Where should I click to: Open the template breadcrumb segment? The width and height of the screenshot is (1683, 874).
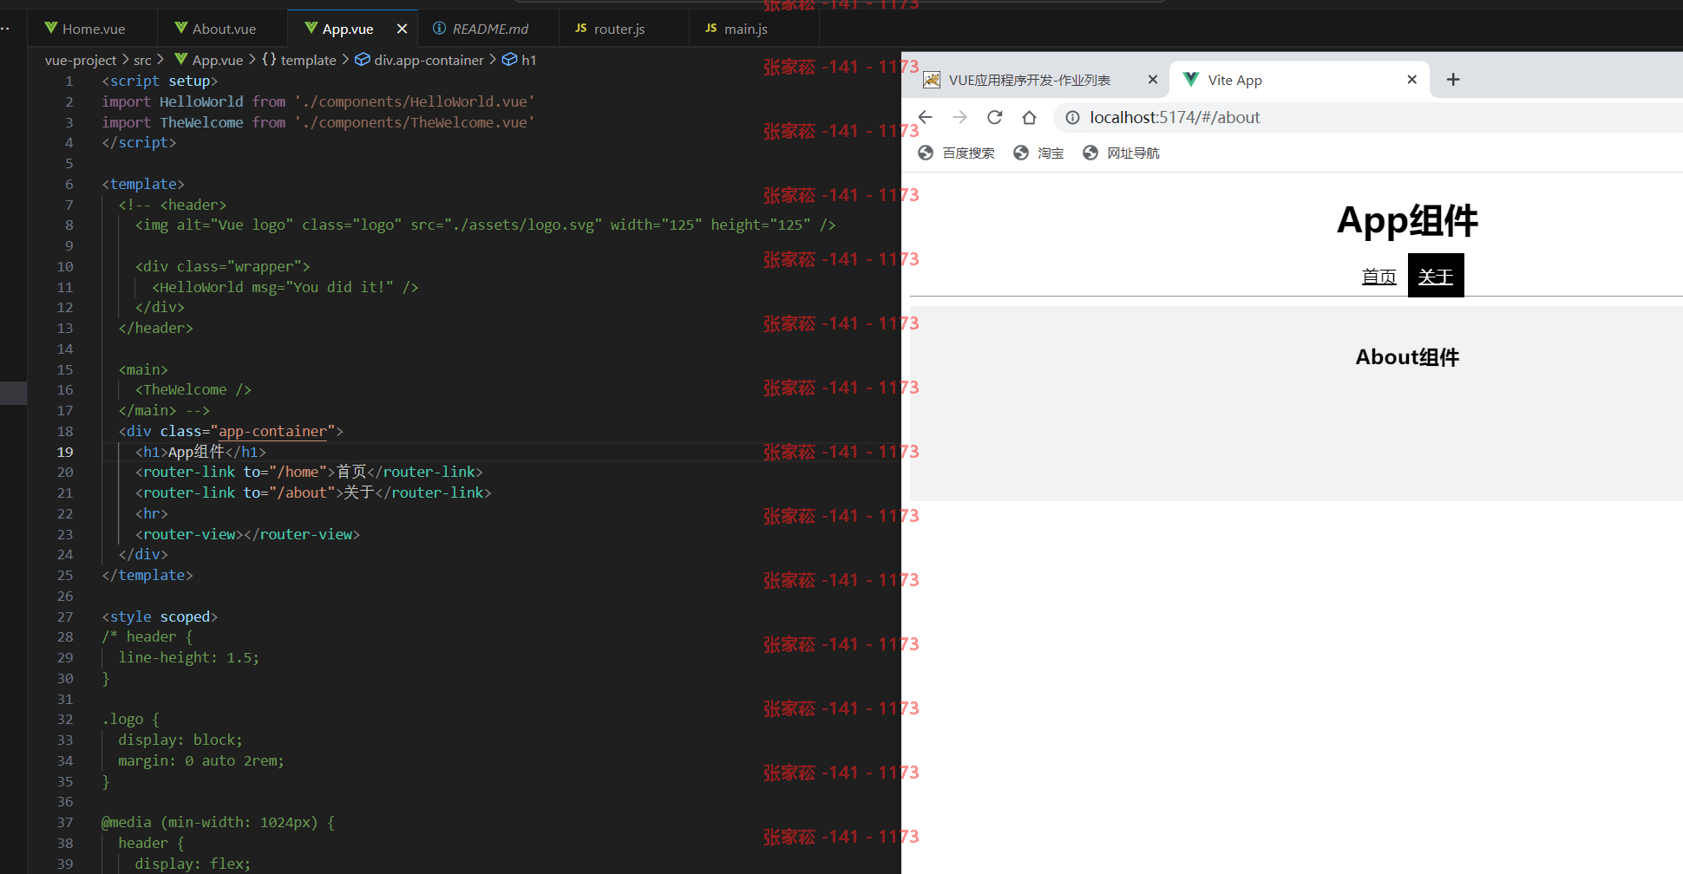point(308,60)
